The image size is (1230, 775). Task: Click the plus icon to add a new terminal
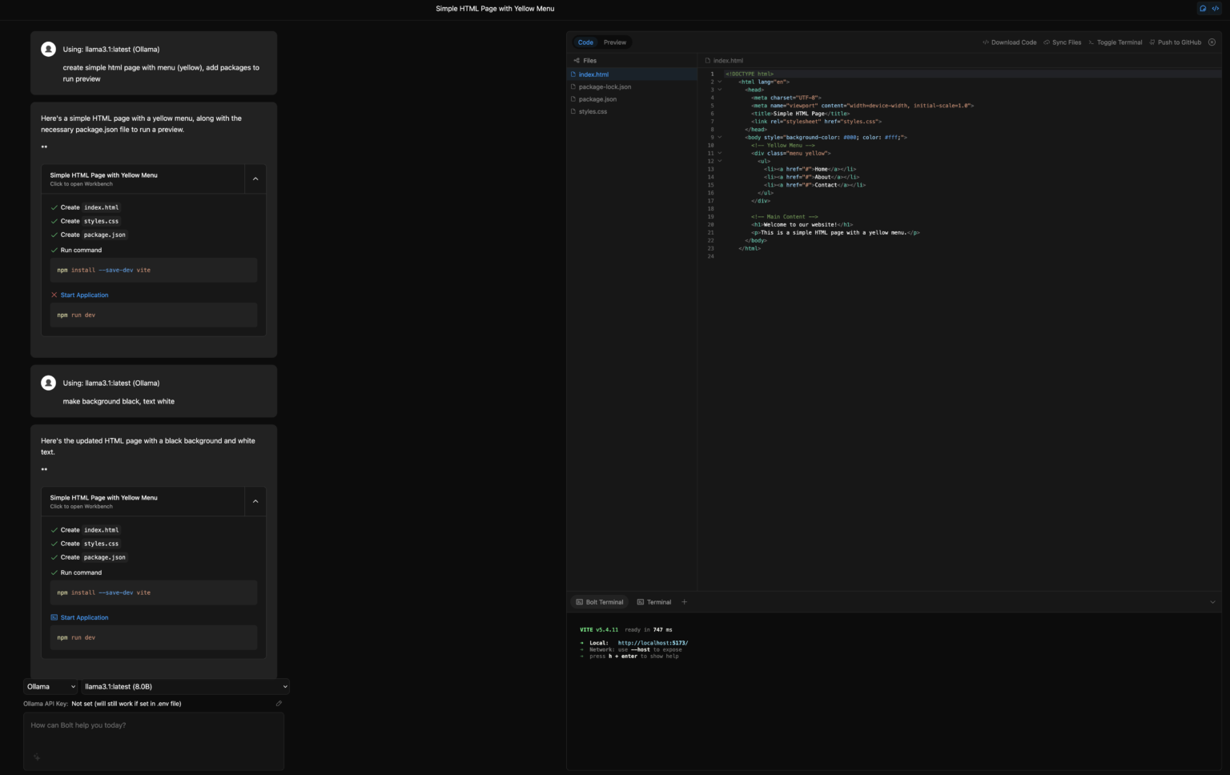[684, 601]
